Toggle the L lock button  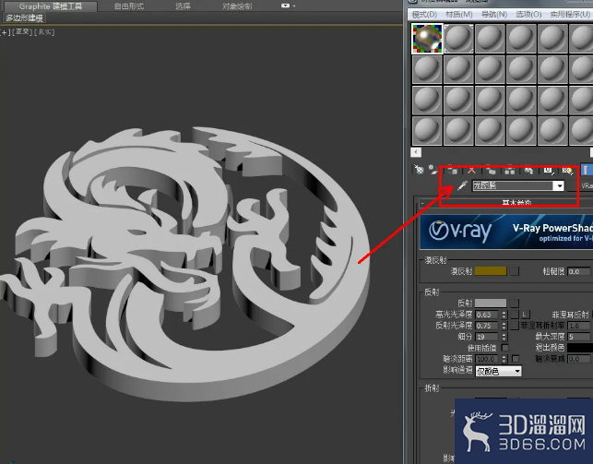pyautogui.click(x=526, y=315)
